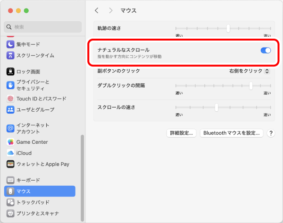Toggle natural scrolling (ナチュラルなスクロール) switch

(266, 50)
